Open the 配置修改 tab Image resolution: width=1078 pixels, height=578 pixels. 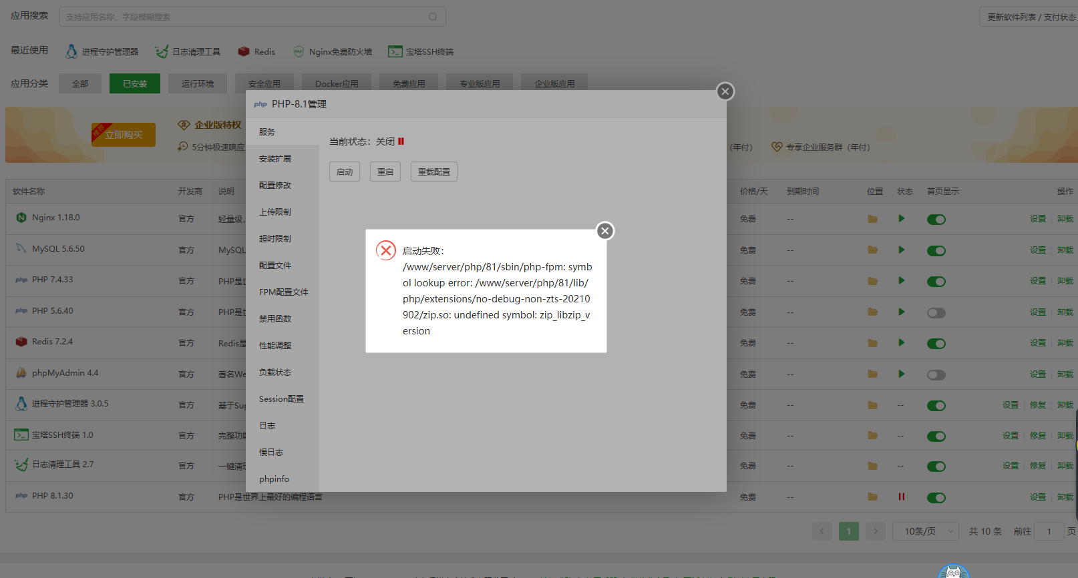pyautogui.click(x=283, y=186)
